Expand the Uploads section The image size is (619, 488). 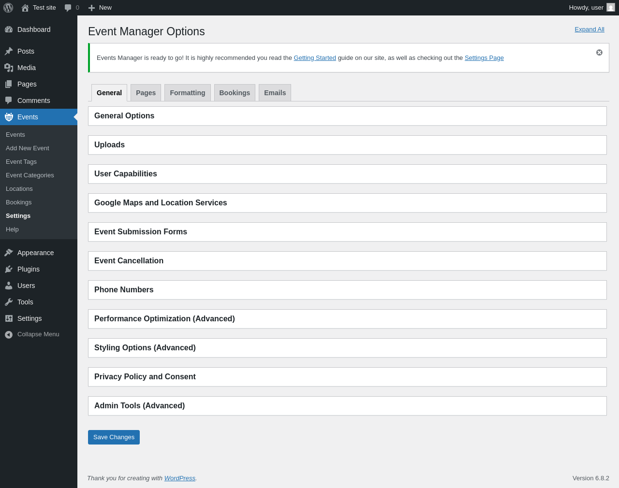tap(347, 145)
